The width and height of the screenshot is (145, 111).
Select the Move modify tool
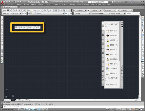point(143,30)
